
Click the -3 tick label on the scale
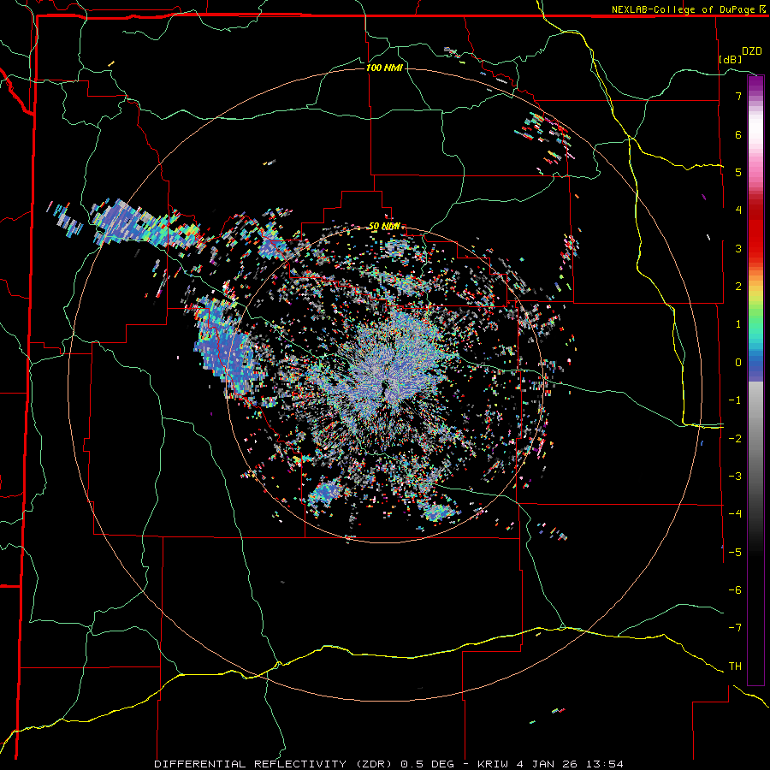point(735,477)
